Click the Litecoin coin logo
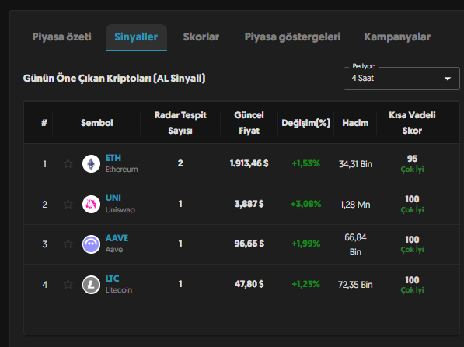The image size is (464, 347). pyautogui.click(x=91, y=285)
